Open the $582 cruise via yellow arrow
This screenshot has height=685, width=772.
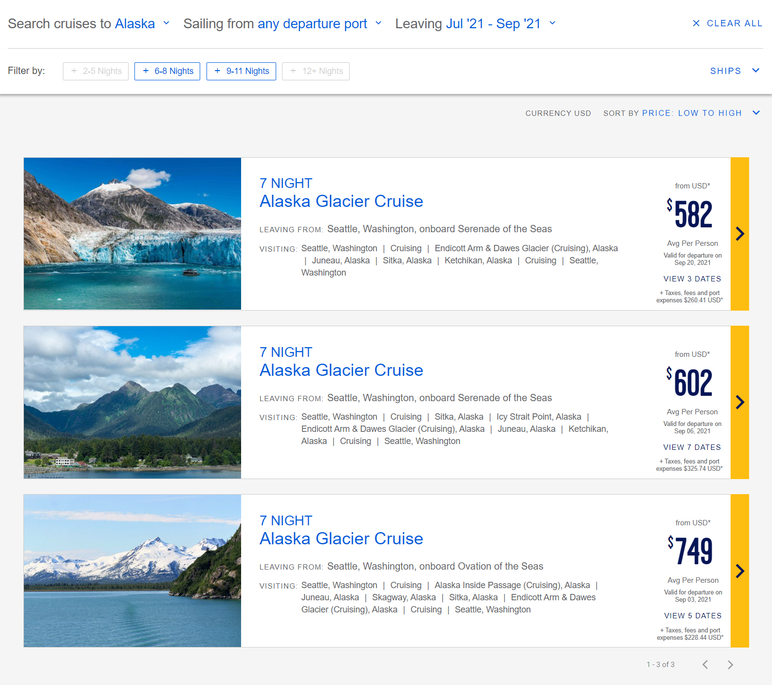pyautogui.click(x=739, y=234)
